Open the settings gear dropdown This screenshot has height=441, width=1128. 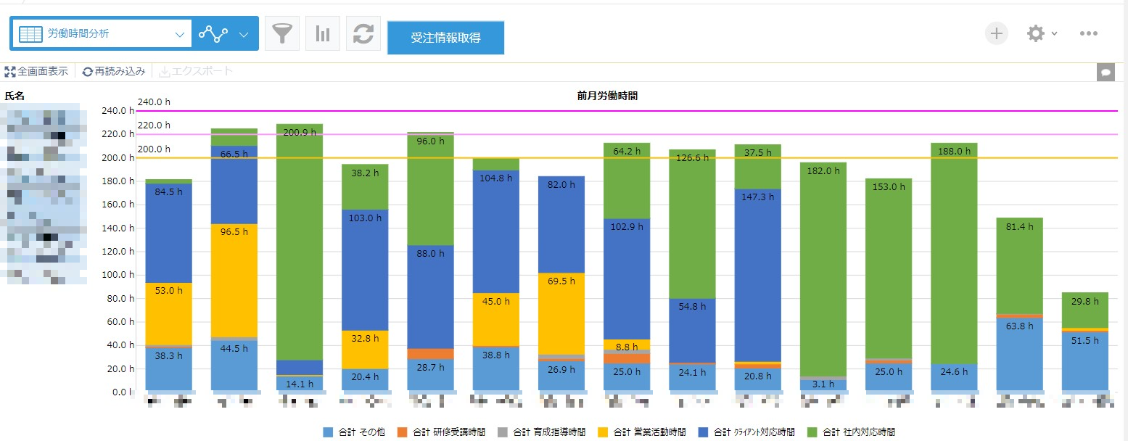point(1042,33)
